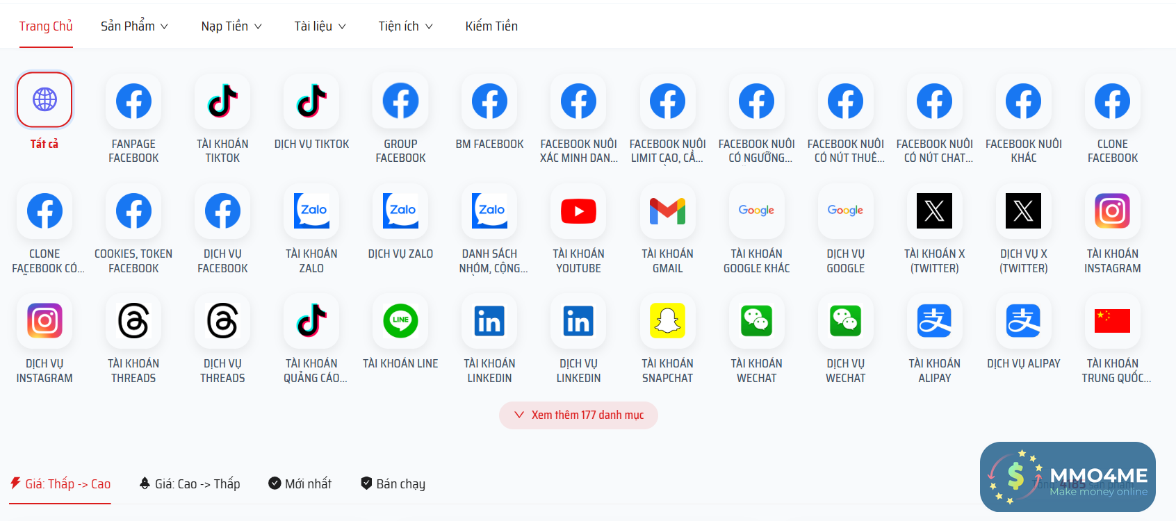
Task: Select the Tài khoản Threads icon
Action: 133,320
